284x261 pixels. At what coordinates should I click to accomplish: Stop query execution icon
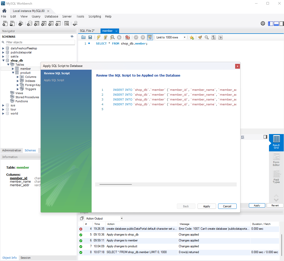(x=119, y=37)
